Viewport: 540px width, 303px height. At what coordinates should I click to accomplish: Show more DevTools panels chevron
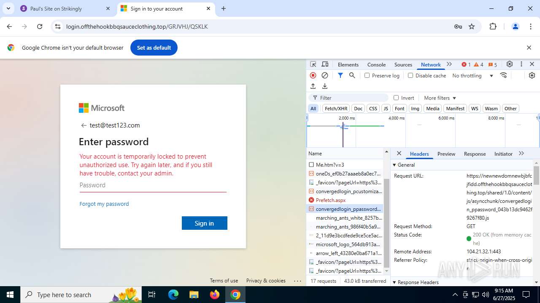(x=449, y=64)
